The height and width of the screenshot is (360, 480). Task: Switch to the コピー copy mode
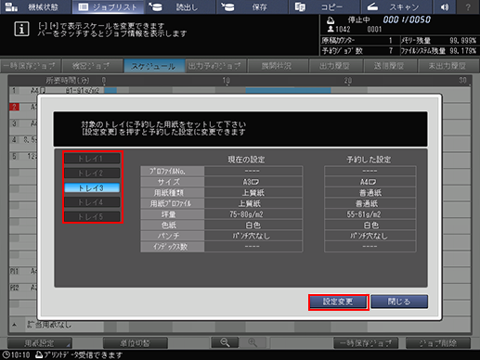click(x=324, y=6)
